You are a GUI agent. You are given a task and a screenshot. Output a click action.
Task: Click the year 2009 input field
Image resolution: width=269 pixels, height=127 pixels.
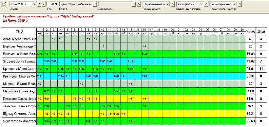point(52,4)
